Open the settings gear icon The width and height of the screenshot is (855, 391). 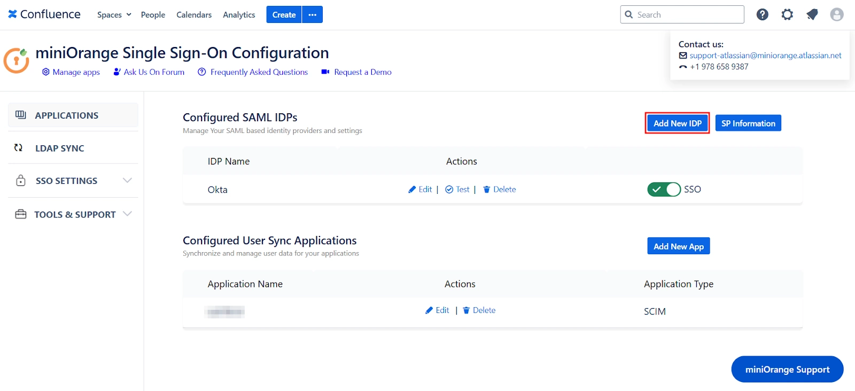coord(787,14)
